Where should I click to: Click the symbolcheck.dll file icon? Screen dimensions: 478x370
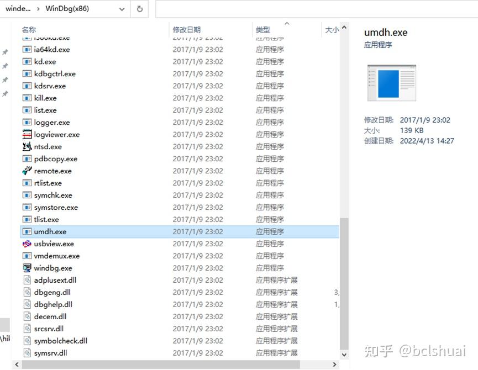[x=27, y=341]
